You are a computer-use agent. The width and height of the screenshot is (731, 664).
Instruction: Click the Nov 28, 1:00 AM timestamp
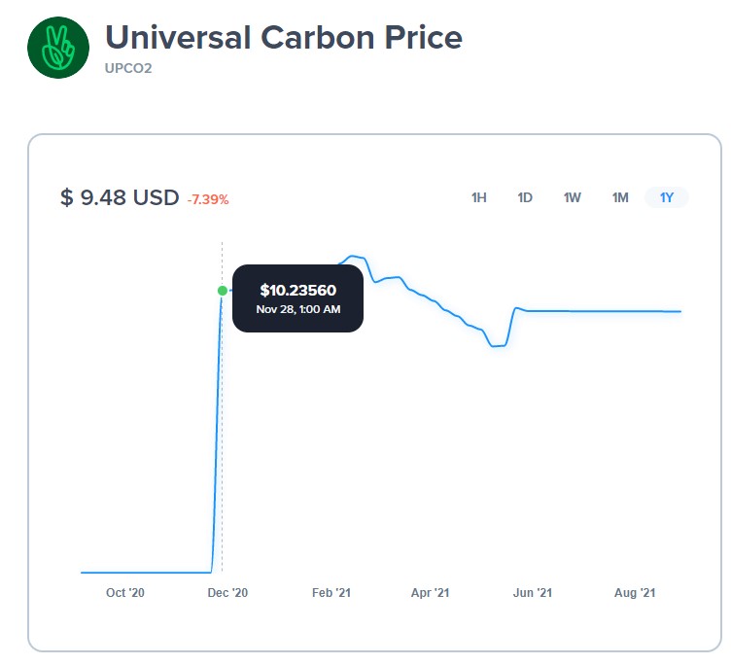click(x=297, y=309)
